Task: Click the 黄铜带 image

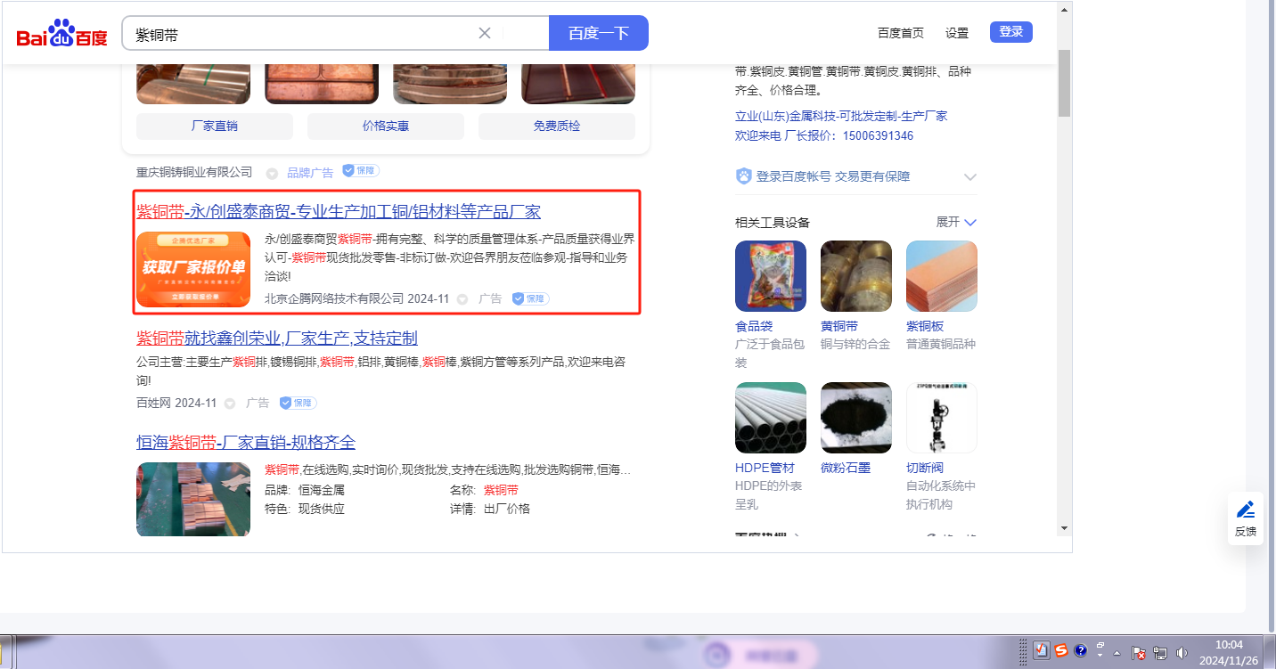Action: tap(856, 276)
